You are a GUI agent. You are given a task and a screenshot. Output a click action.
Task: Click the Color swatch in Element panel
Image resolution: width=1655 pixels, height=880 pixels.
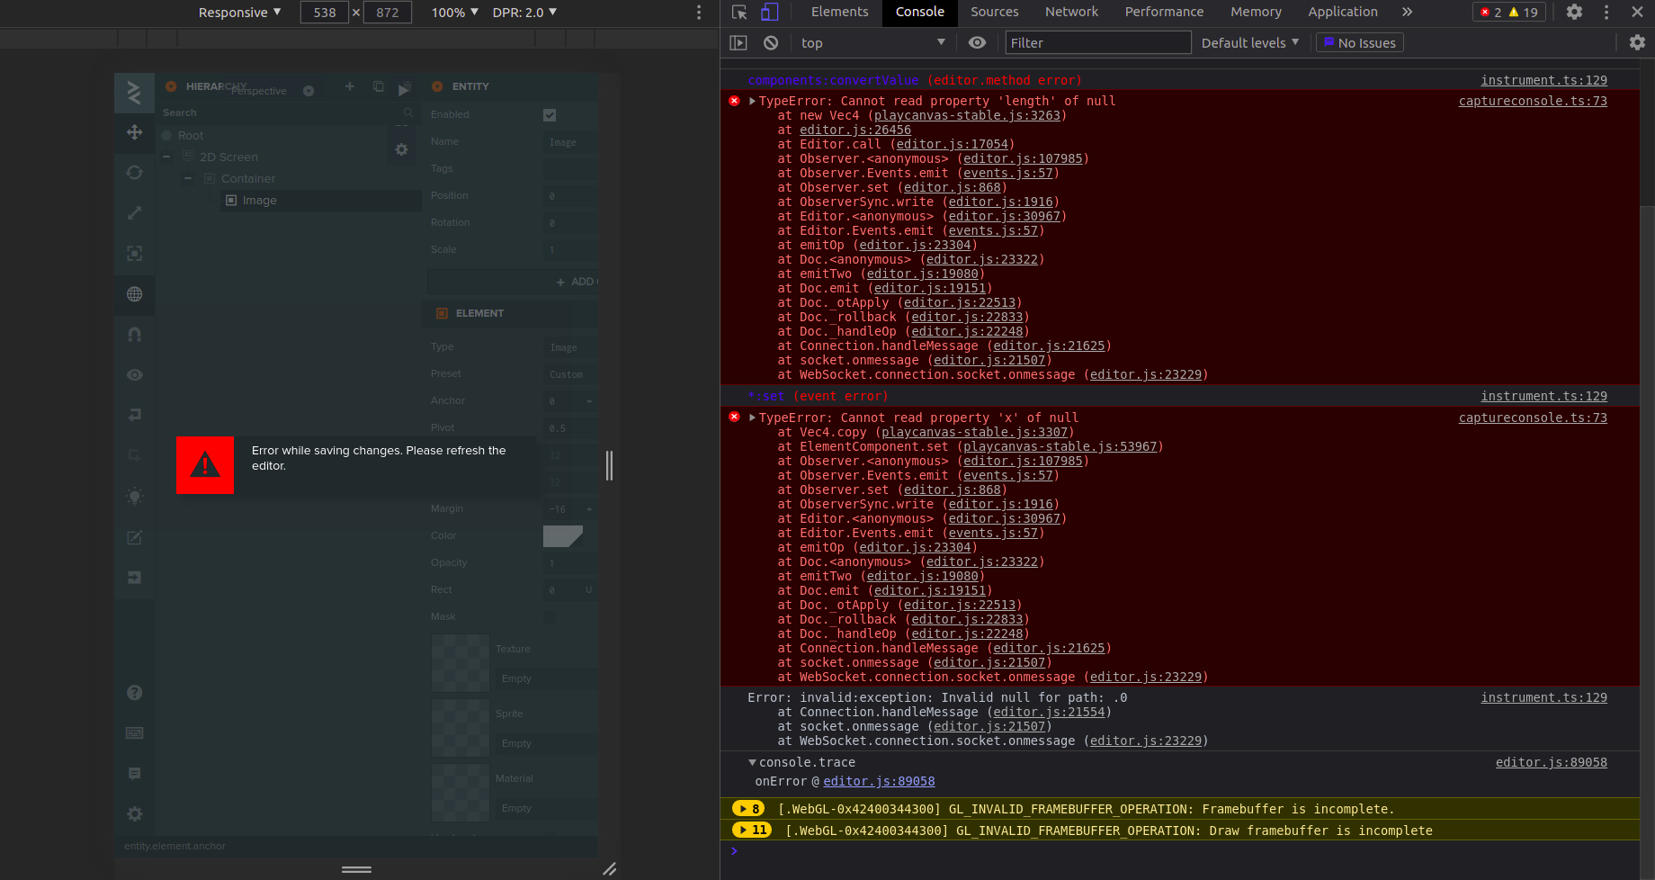coord(564,534)
